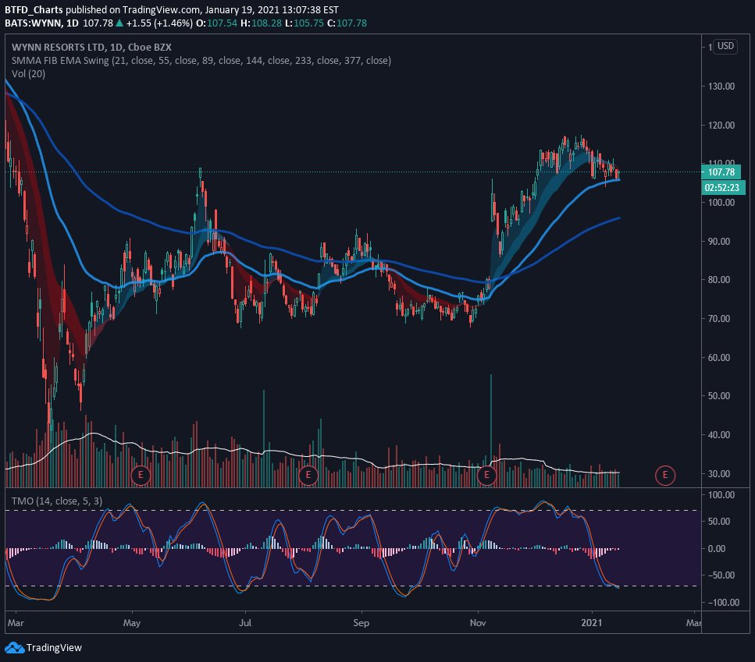Click the 90.00 price axis label
Image resolution: width=755 pixels, height=662 pixels.
click(x=718, y=242)
